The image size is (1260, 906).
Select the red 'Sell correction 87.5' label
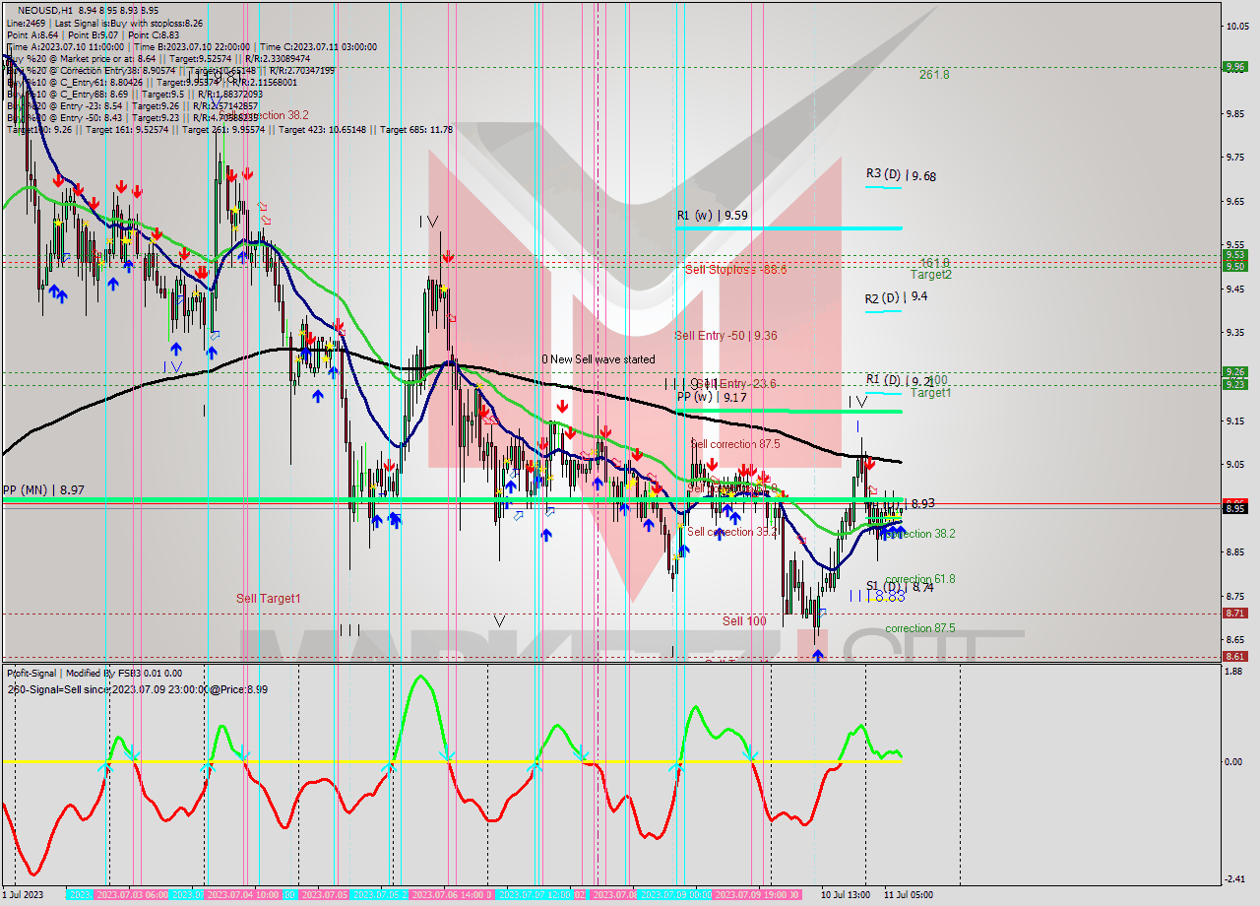(735, 444)
